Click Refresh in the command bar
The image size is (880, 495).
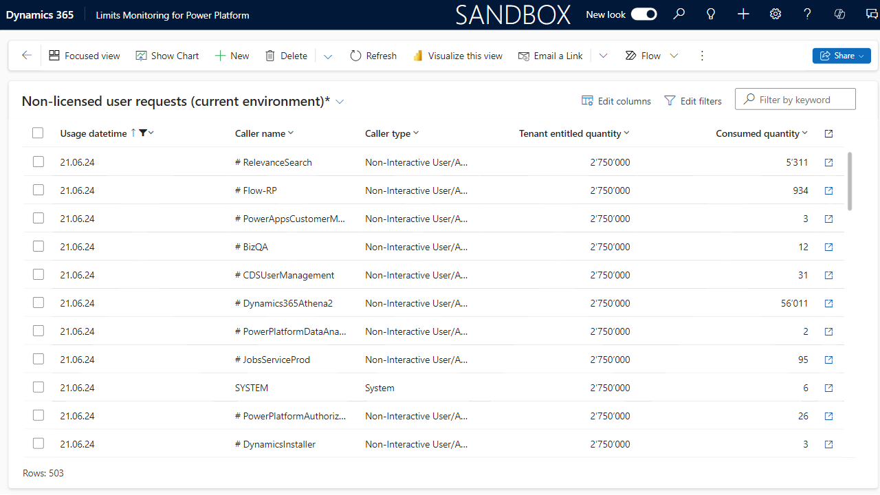[373, 56]
